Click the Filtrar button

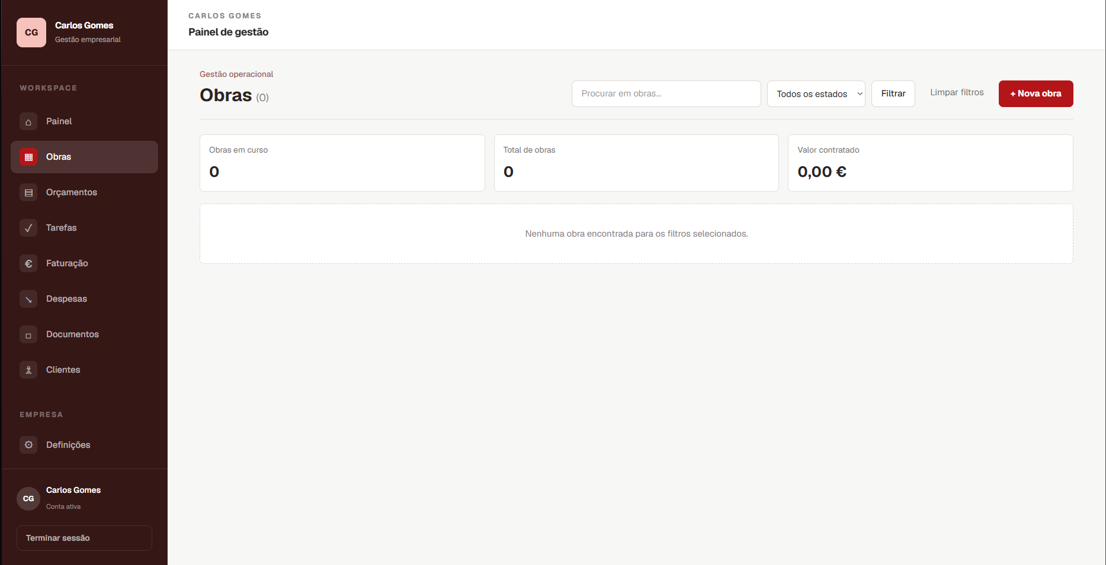pos(893,93)
